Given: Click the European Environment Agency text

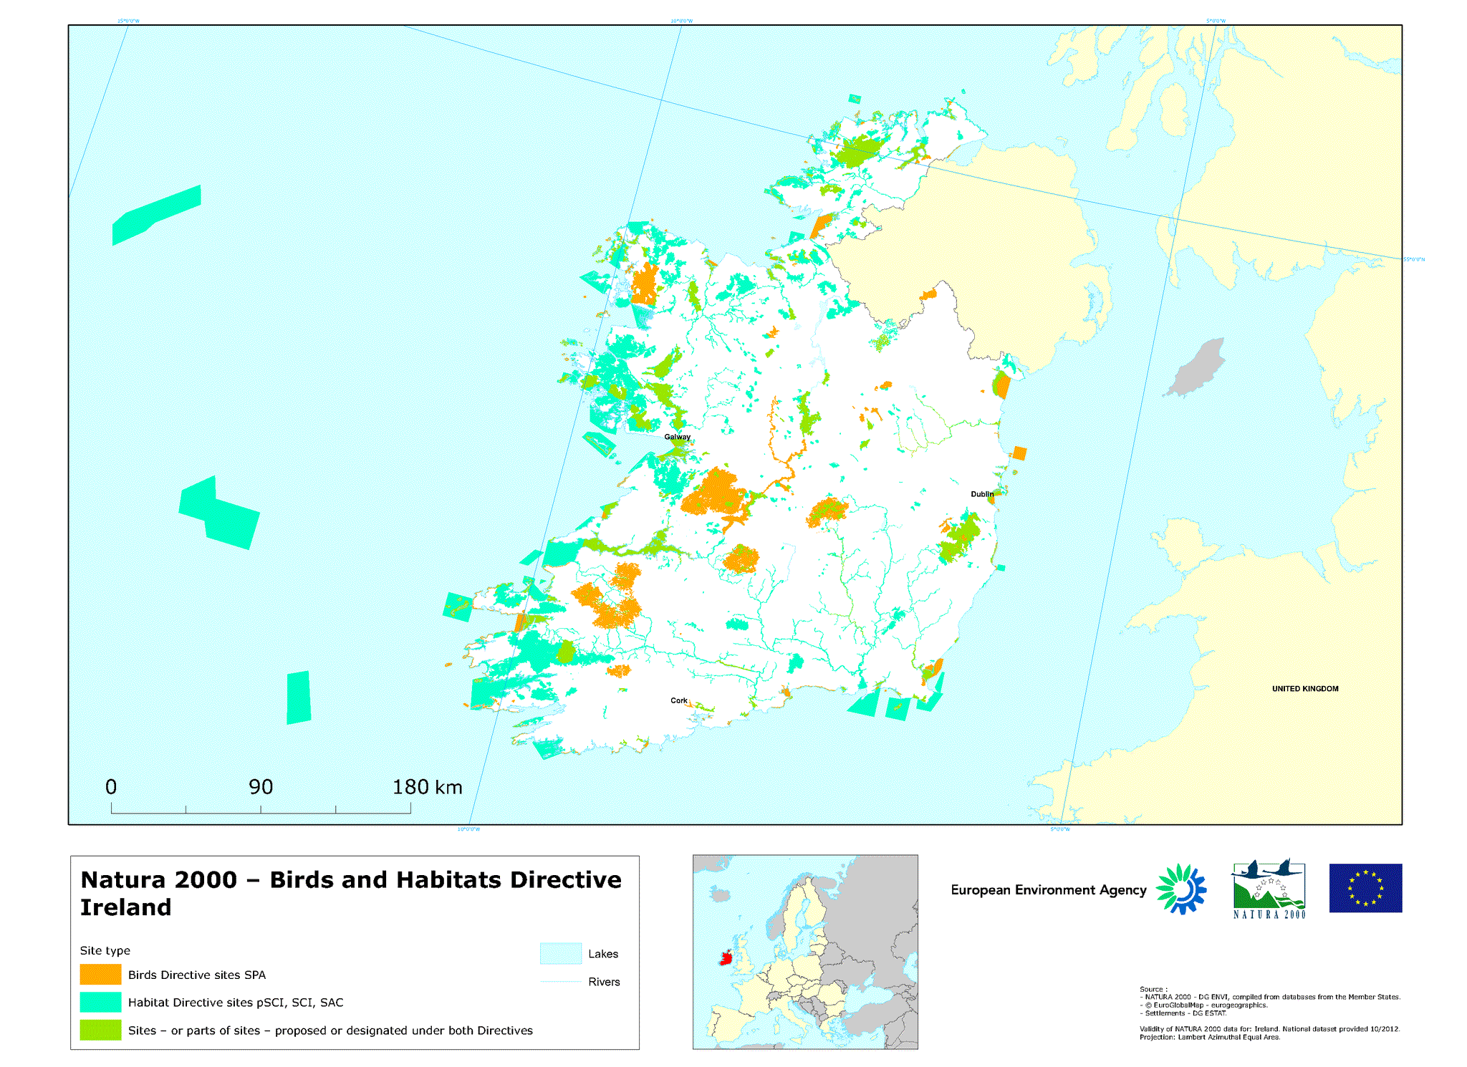Looking at the screenshot, I should click(1048, 890).
